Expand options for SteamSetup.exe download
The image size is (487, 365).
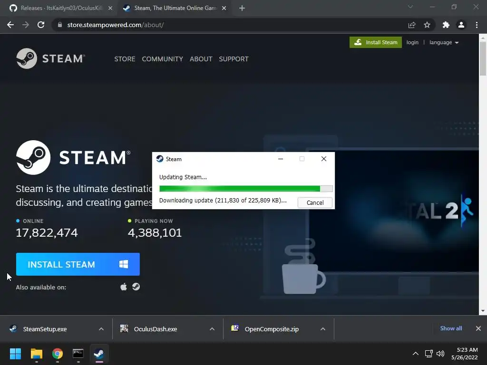[x=101, y=329]
